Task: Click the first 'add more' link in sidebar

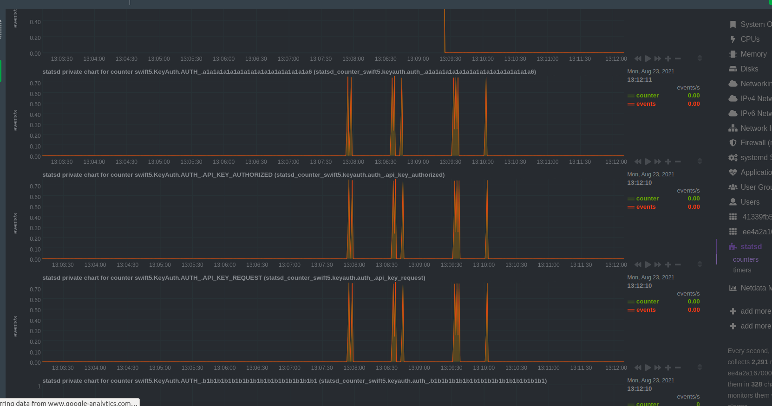Action: point(755,311)
